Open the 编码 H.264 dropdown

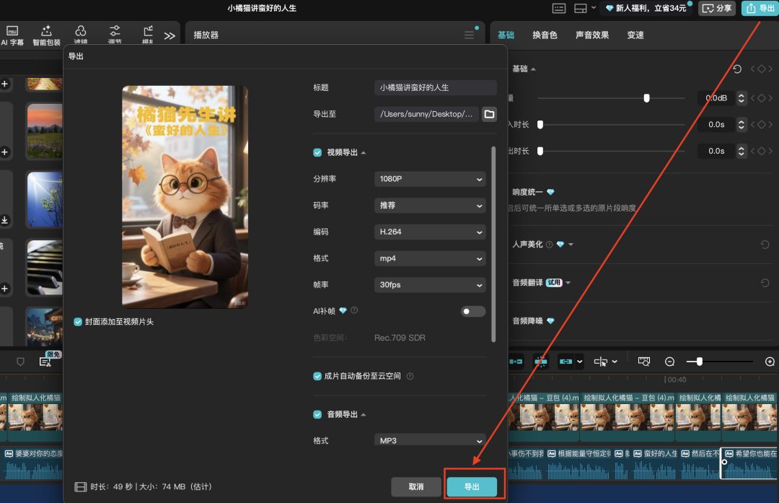coord(430,232)
